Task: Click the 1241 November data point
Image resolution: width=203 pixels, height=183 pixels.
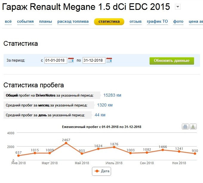Action: 179,151
